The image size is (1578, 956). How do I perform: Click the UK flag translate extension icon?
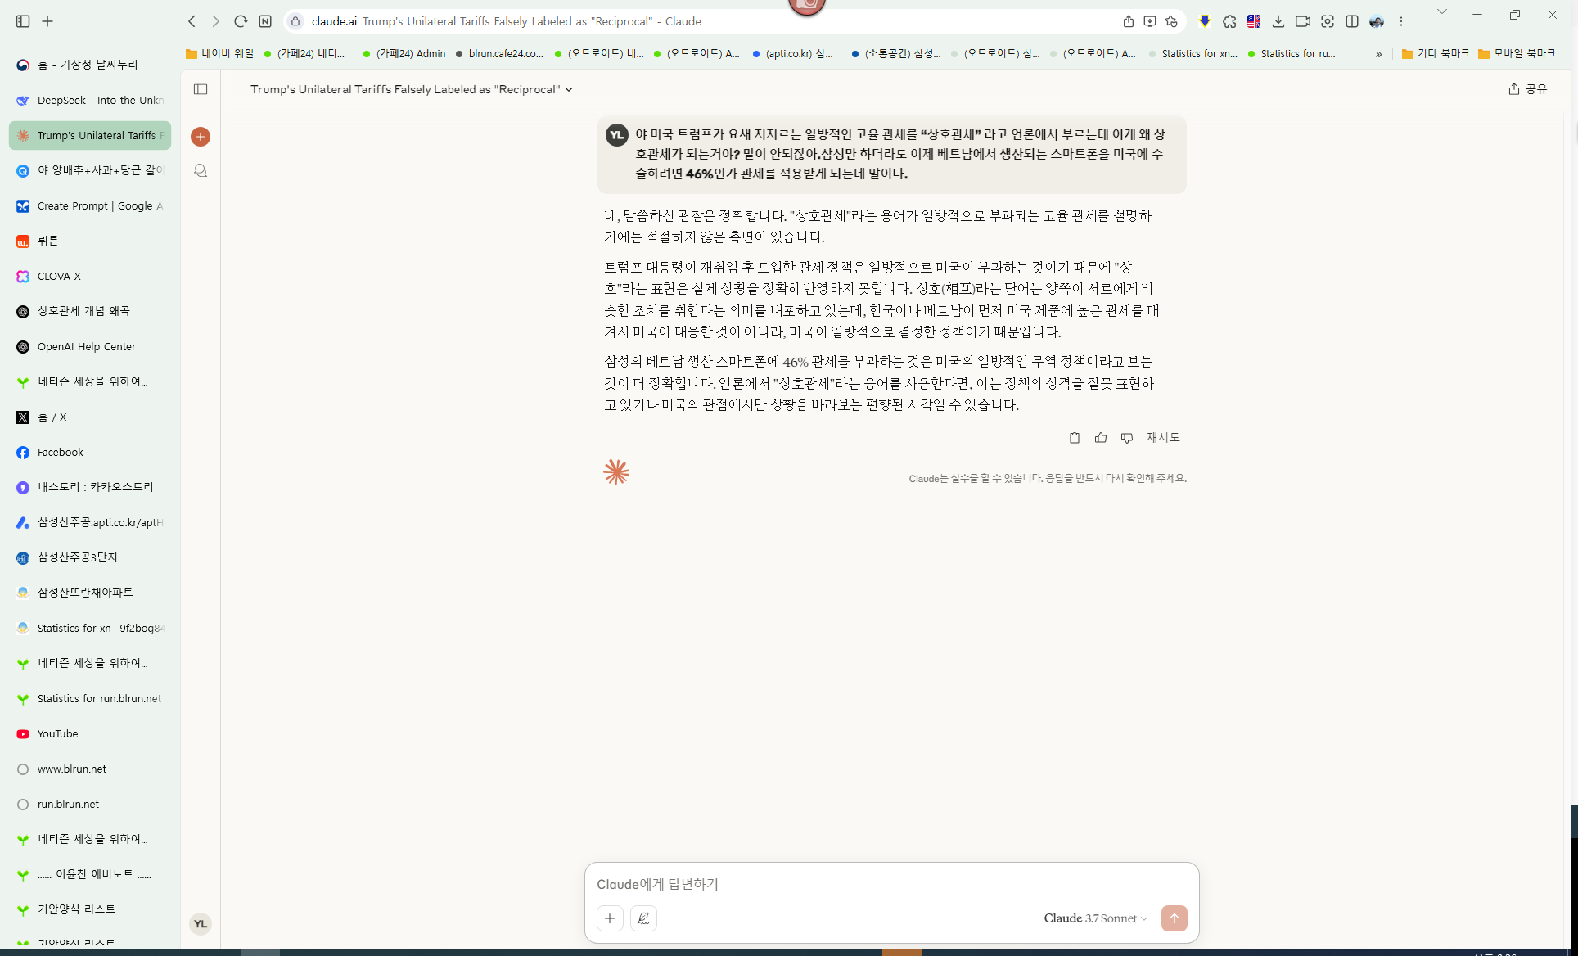pyautogui.click(x=1254, y=21)
